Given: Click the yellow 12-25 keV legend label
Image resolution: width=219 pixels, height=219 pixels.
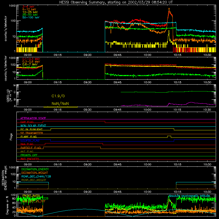Looking at the screenshot, I should (30, 12).
